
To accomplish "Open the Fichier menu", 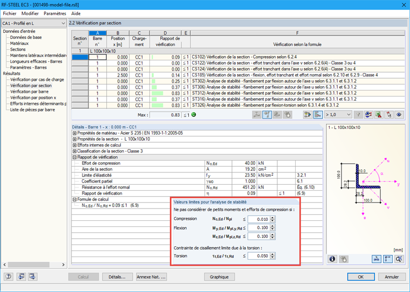I will (10, 13).
